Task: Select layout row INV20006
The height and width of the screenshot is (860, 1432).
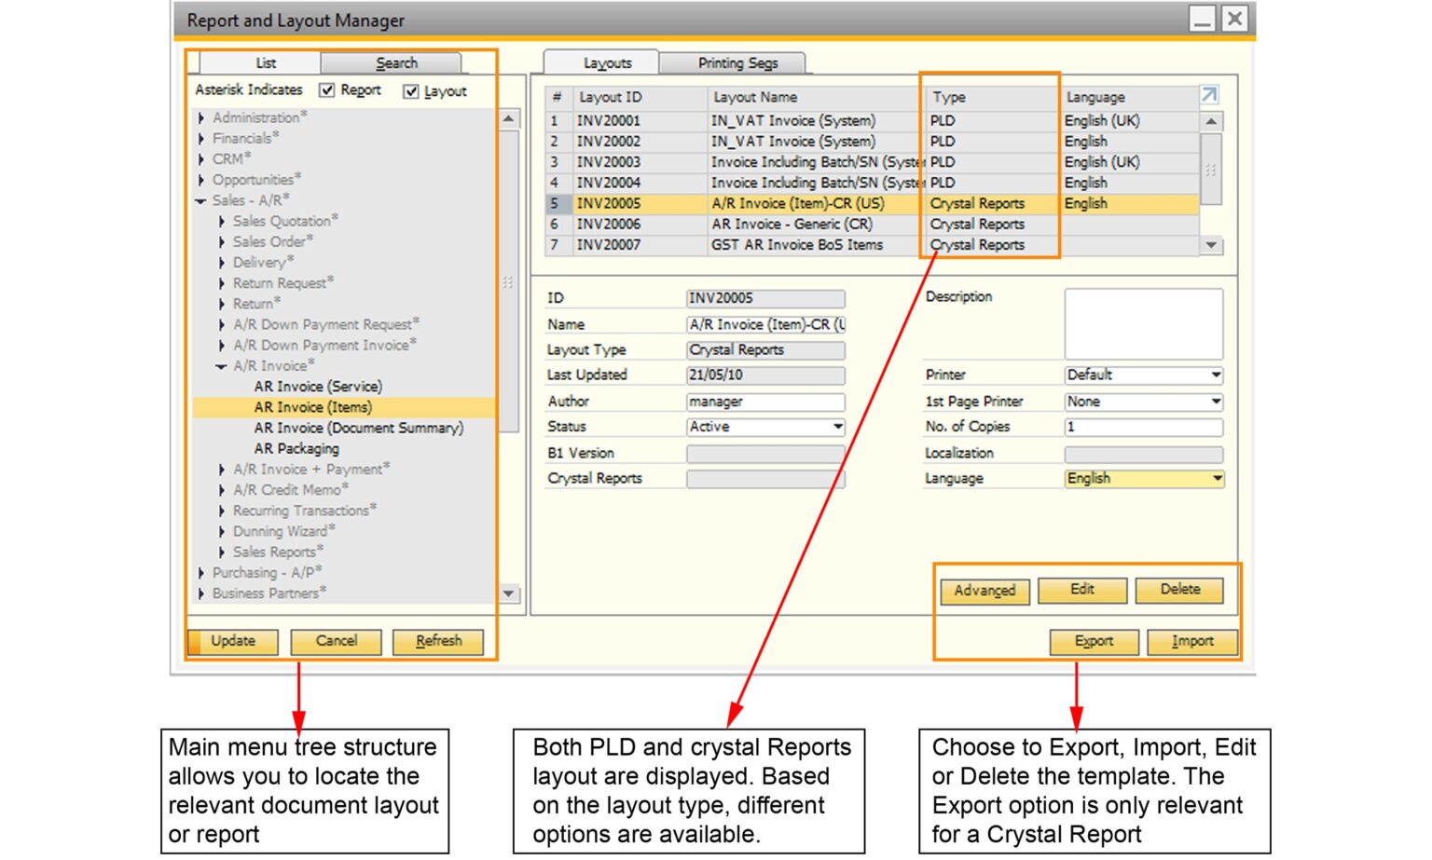Action: pos(872,225)
